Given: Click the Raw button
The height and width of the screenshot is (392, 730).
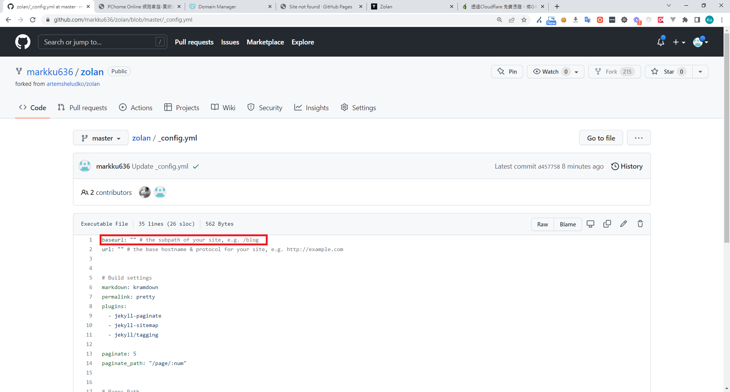Looking at the screenshot, I should (542, 224).
